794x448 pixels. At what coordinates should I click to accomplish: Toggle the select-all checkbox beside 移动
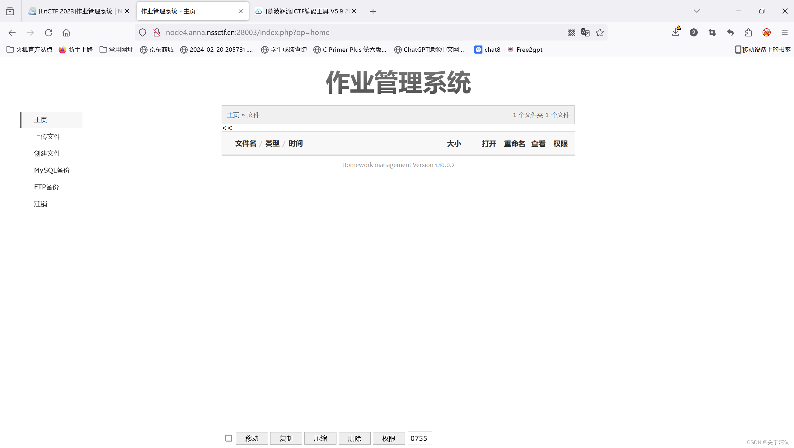pyautogui.click(x=229, y=438)
